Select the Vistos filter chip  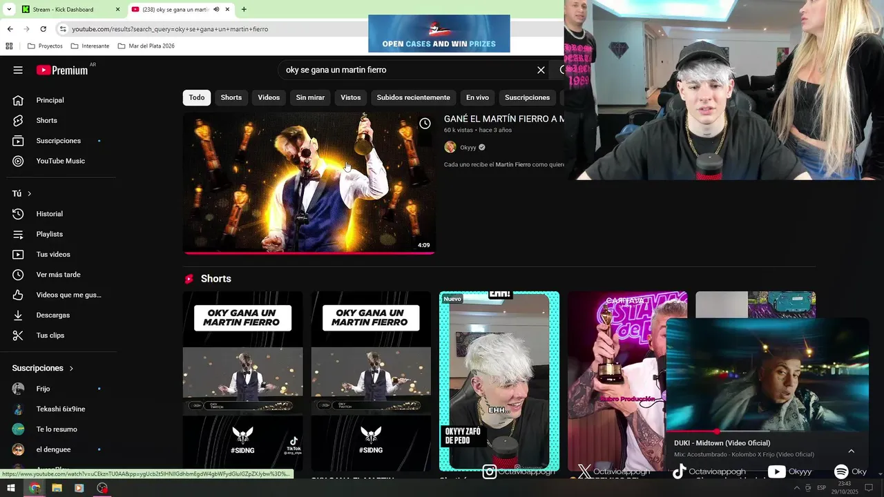(x=351, y=97)
